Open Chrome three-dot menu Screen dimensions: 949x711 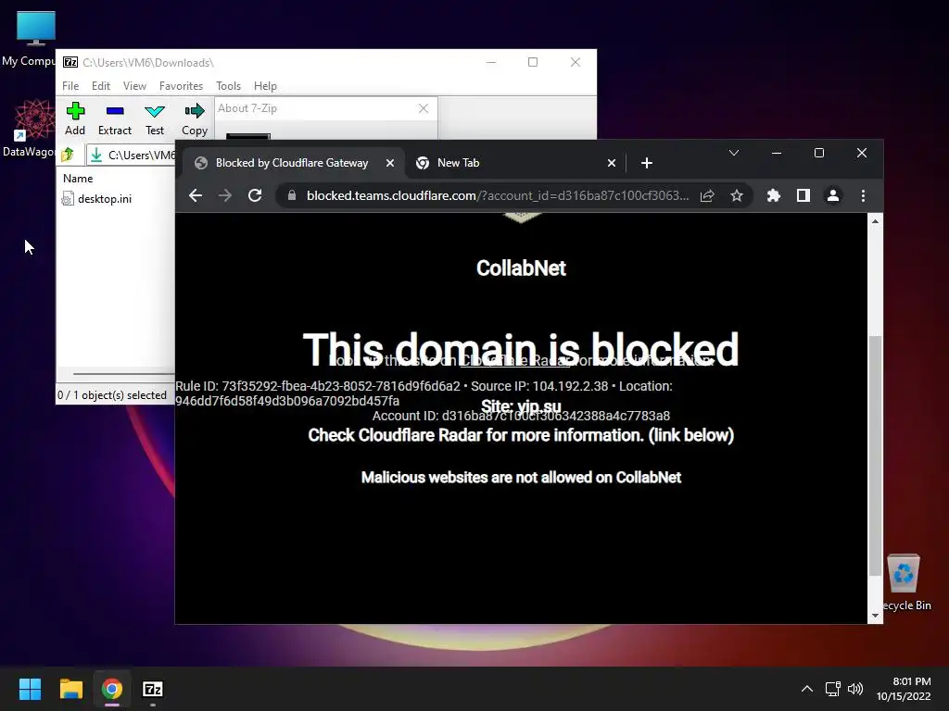tap(863, 195)
